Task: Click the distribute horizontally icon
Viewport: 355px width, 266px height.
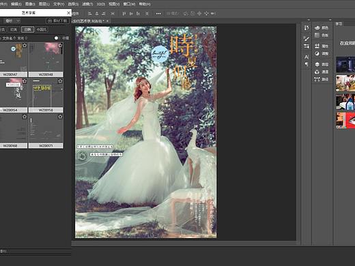Action: point(113,14)
